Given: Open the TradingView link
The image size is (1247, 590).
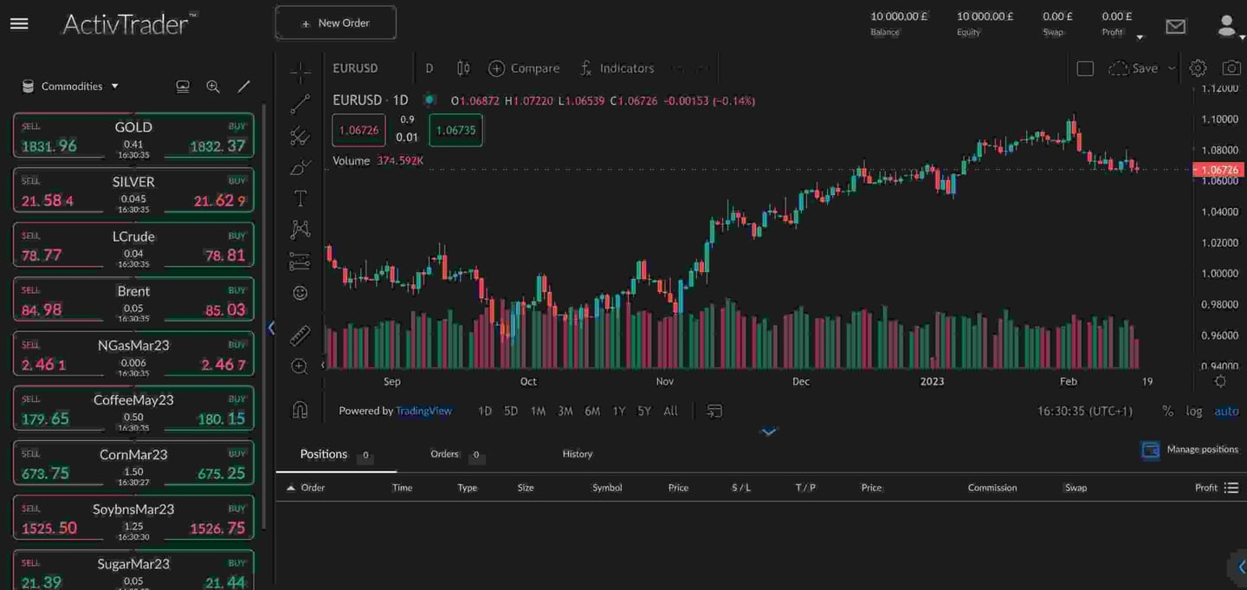Looking at the screenshot, I should tap(423, 411).
